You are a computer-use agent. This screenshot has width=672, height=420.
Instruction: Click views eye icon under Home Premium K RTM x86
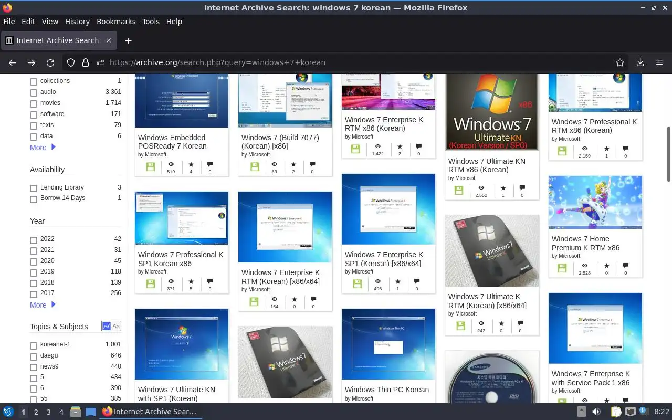[584, 266]
